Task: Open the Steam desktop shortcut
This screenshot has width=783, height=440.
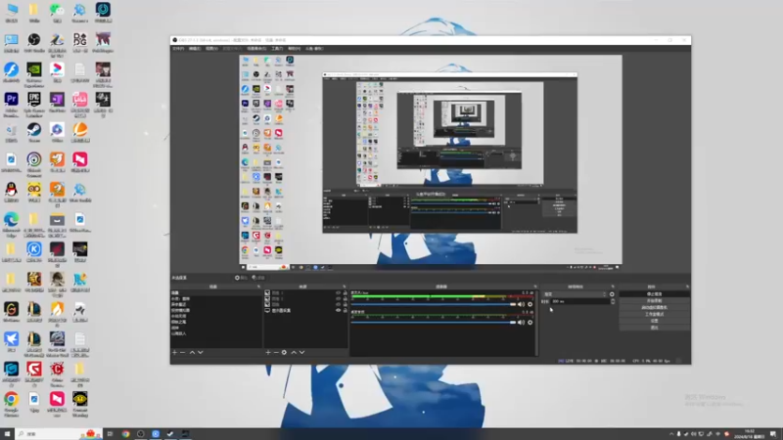Action: [34, 133]
